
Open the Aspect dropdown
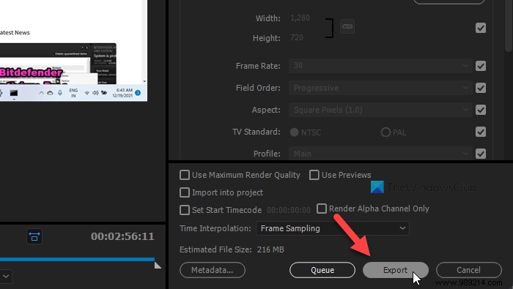(x=380, y=110)
